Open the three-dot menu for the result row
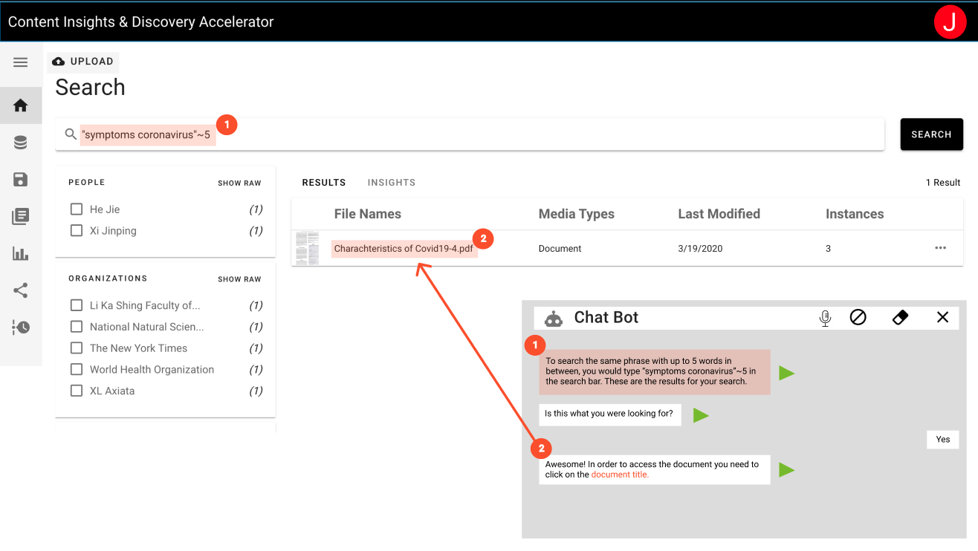 coord(941,248)
